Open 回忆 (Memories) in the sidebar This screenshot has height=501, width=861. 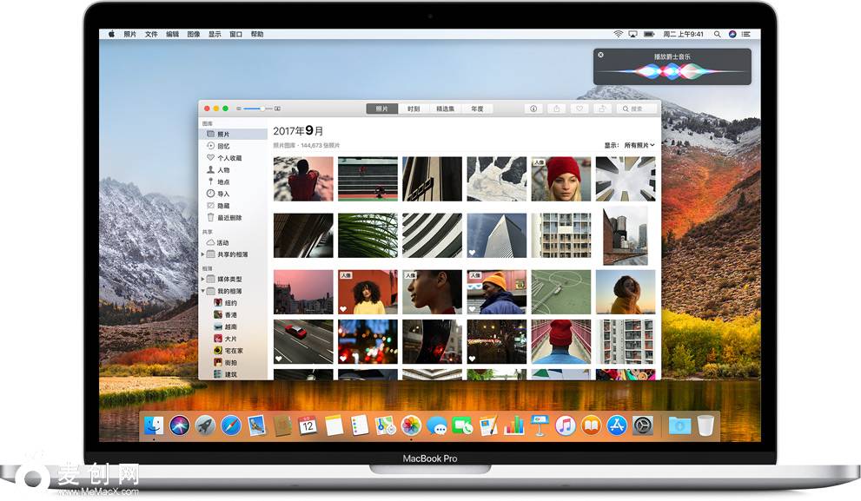(223, 146)
